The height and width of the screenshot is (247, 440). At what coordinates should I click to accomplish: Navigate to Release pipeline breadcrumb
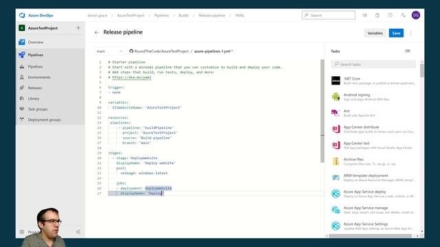click(x=212, y=15)
